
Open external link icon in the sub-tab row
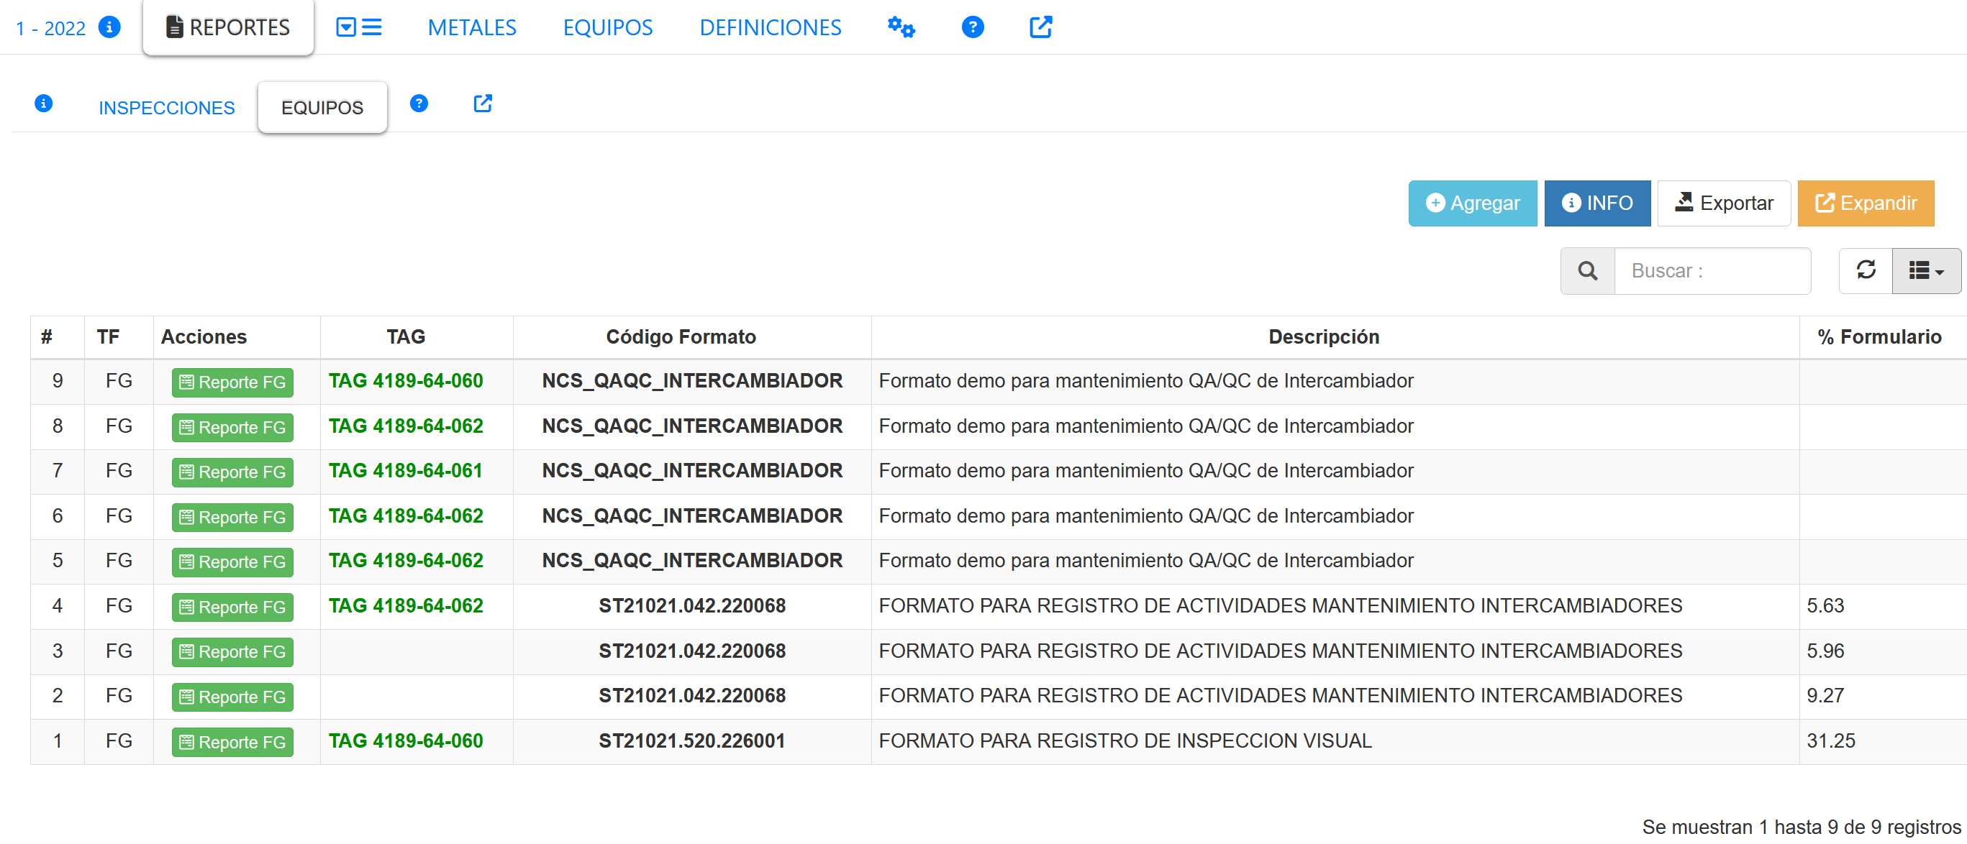(x=483, y=104)
